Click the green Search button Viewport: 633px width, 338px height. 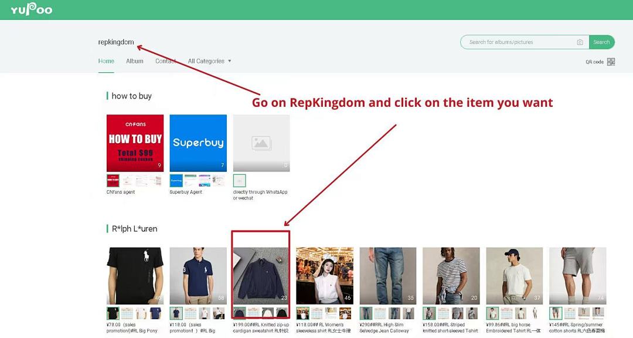coord(601,42)
